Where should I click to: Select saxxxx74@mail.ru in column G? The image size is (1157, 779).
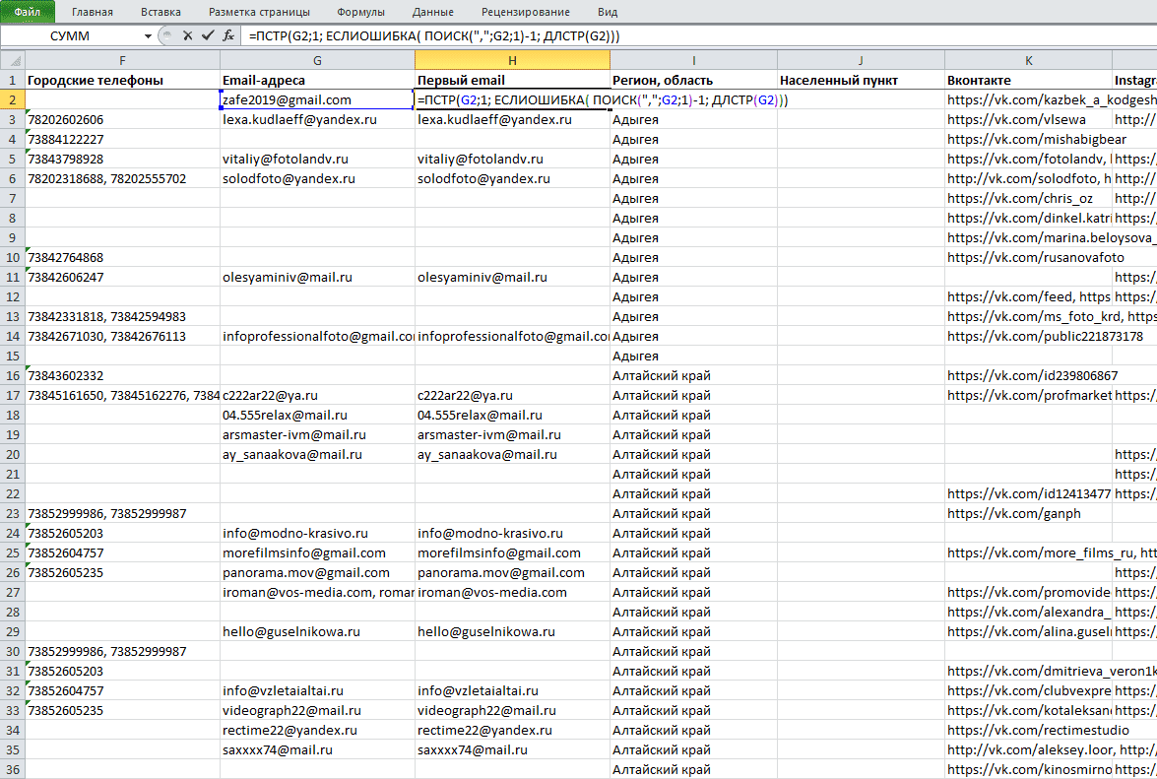pos(317,749)
